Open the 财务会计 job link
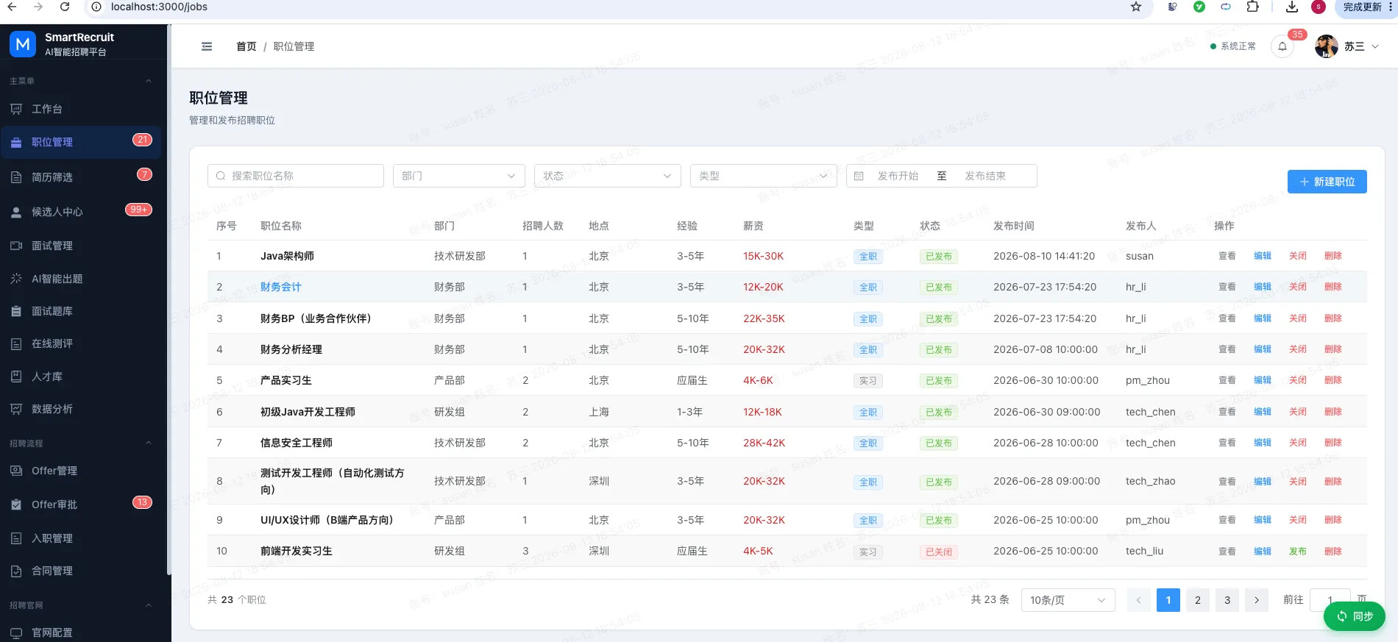This screenshot has height=642, width=1398. tap(281, 287)
